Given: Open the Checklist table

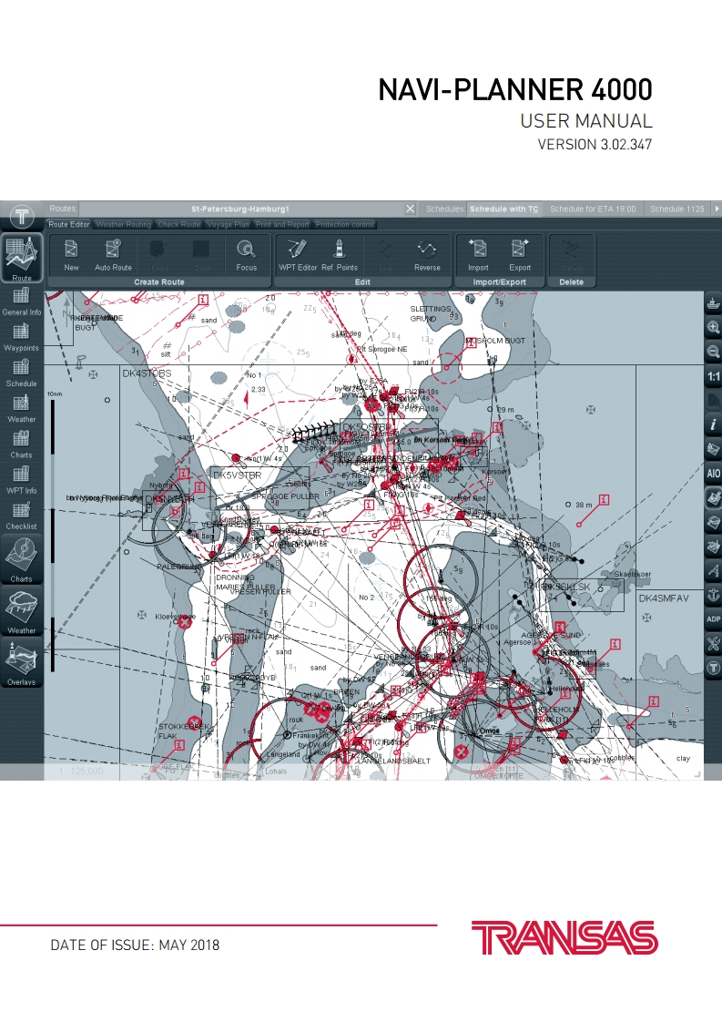Looking at the screenshot, I should point(22,516).
